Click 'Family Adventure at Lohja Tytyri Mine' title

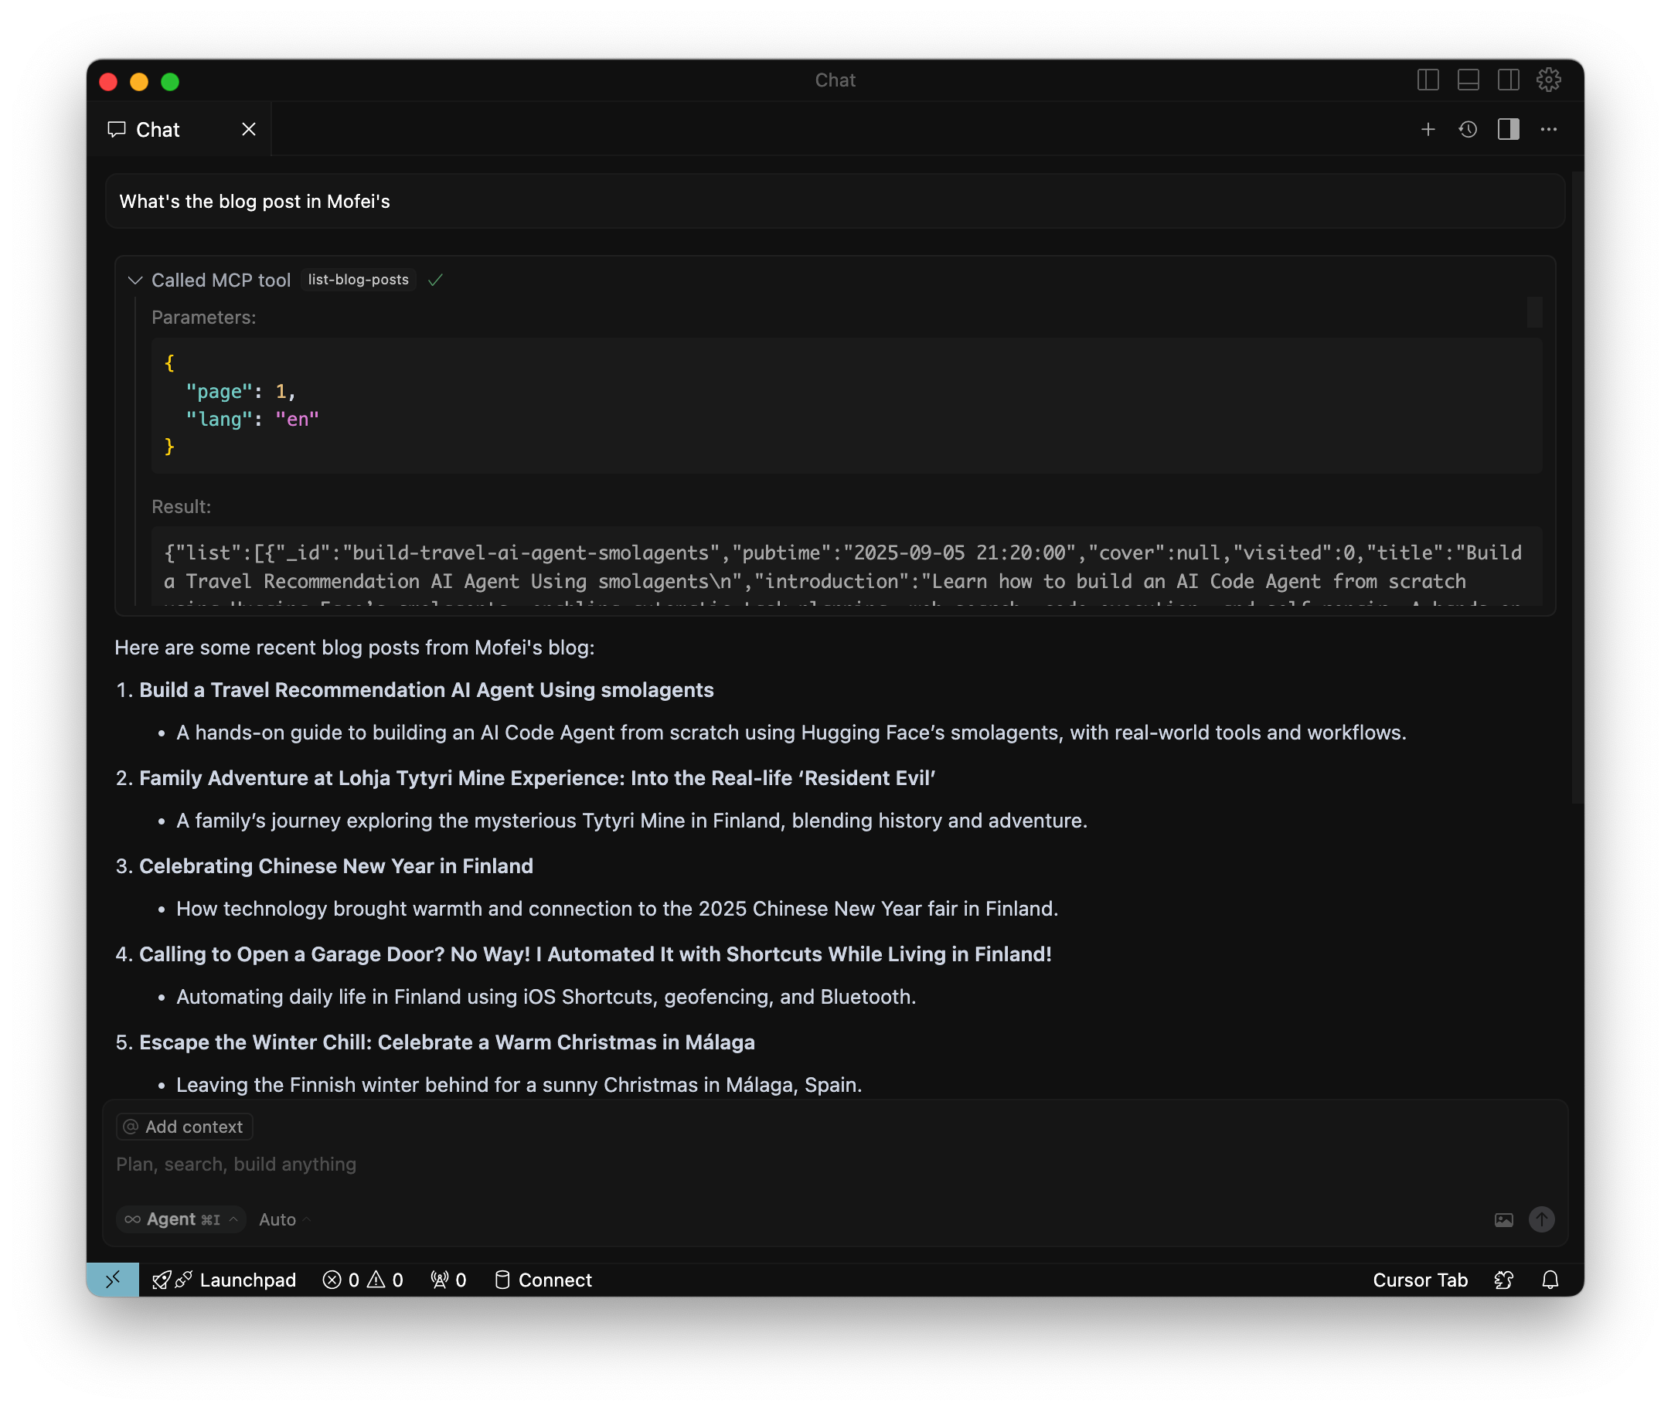536,777
